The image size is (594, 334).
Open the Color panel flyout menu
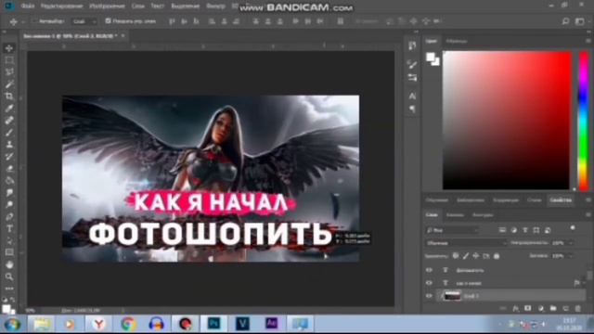coord(588,41)
